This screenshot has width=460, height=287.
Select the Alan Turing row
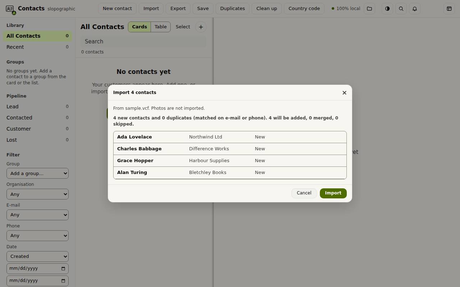click(230, 173)
